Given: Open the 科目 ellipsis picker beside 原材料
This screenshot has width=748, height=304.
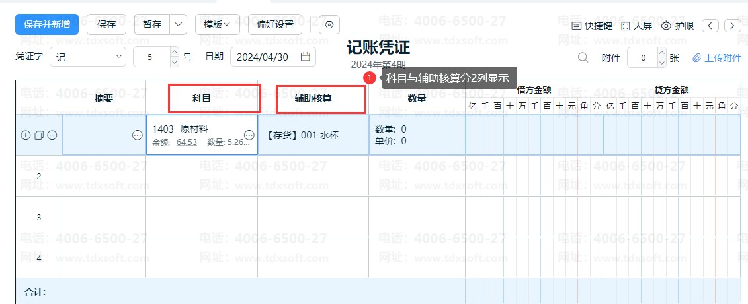Looking at the screenshot, I should [x=249, y=135].
